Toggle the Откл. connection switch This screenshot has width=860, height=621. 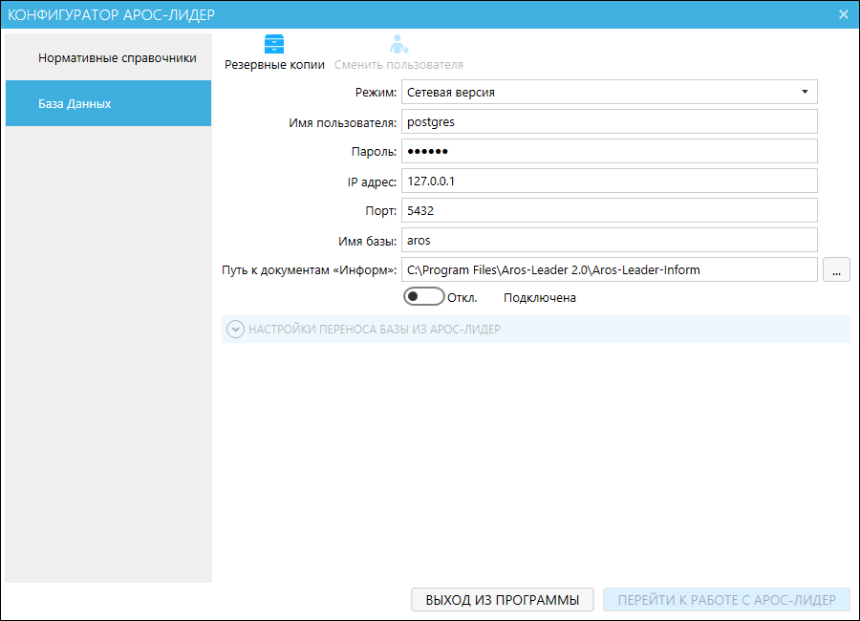tap(423, 297)
